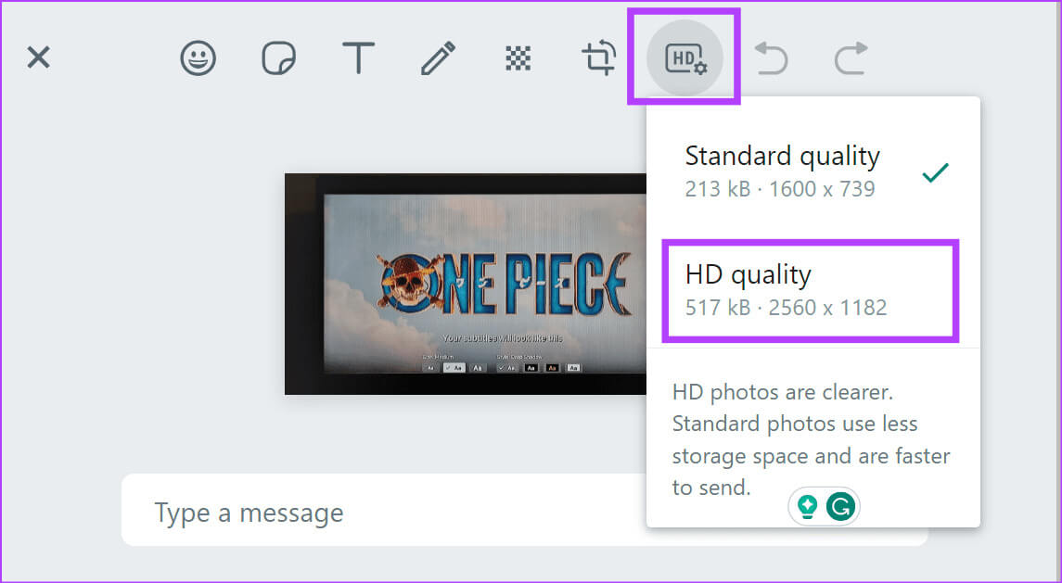Choose the blur/pixelate tool
This screenshot has height=583, width=1062.
tap(518, 58)
